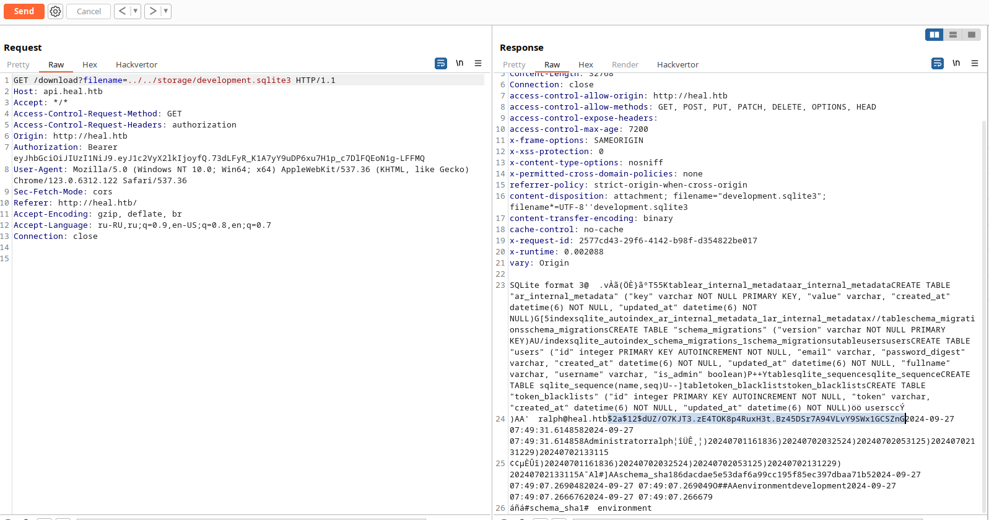
Task: Click the Authorization Bearer token text
Action: [x=219, y=158]
